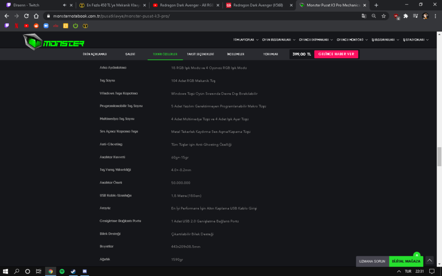The height and width of the screenshot is (276, 442).
Task: Open Windows taskbar search
Action: pyautogui.click(x=17, y=271)
